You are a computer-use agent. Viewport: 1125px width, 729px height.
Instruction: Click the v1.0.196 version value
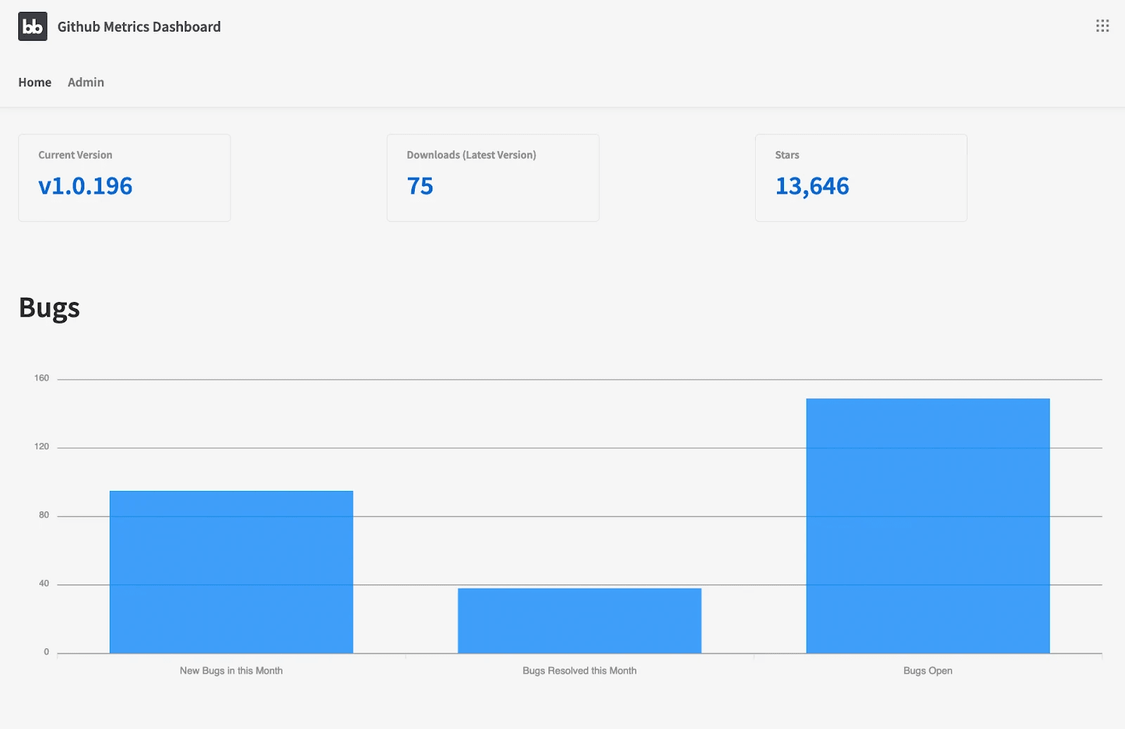coord(85,186)
